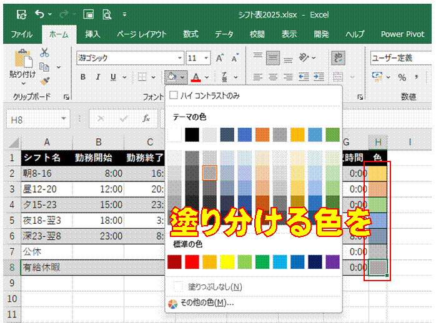This screenshot has height=323, width=436.
Task: Switch to the 数式 tab
Action: pos(191,34)
